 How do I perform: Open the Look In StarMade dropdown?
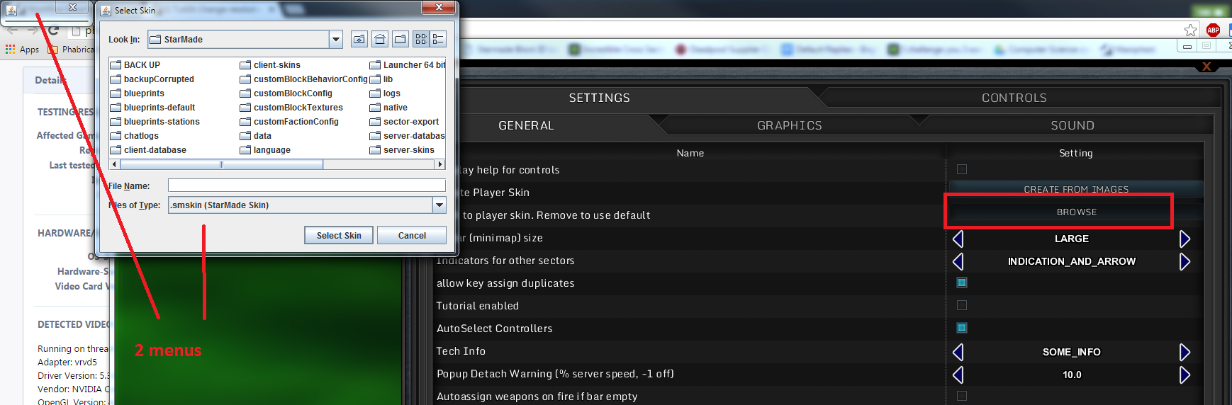[x=336, y=40]
